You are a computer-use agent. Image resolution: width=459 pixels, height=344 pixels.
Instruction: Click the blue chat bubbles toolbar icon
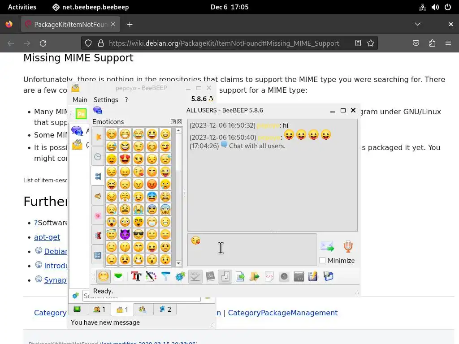98,111
